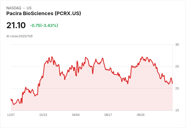Click the 21.10 current price
Screen dimensions: 186x128
(x=16, y=25)
